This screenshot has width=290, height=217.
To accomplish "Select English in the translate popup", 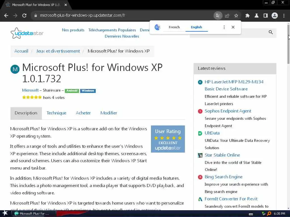I will (x=197, y=27).
